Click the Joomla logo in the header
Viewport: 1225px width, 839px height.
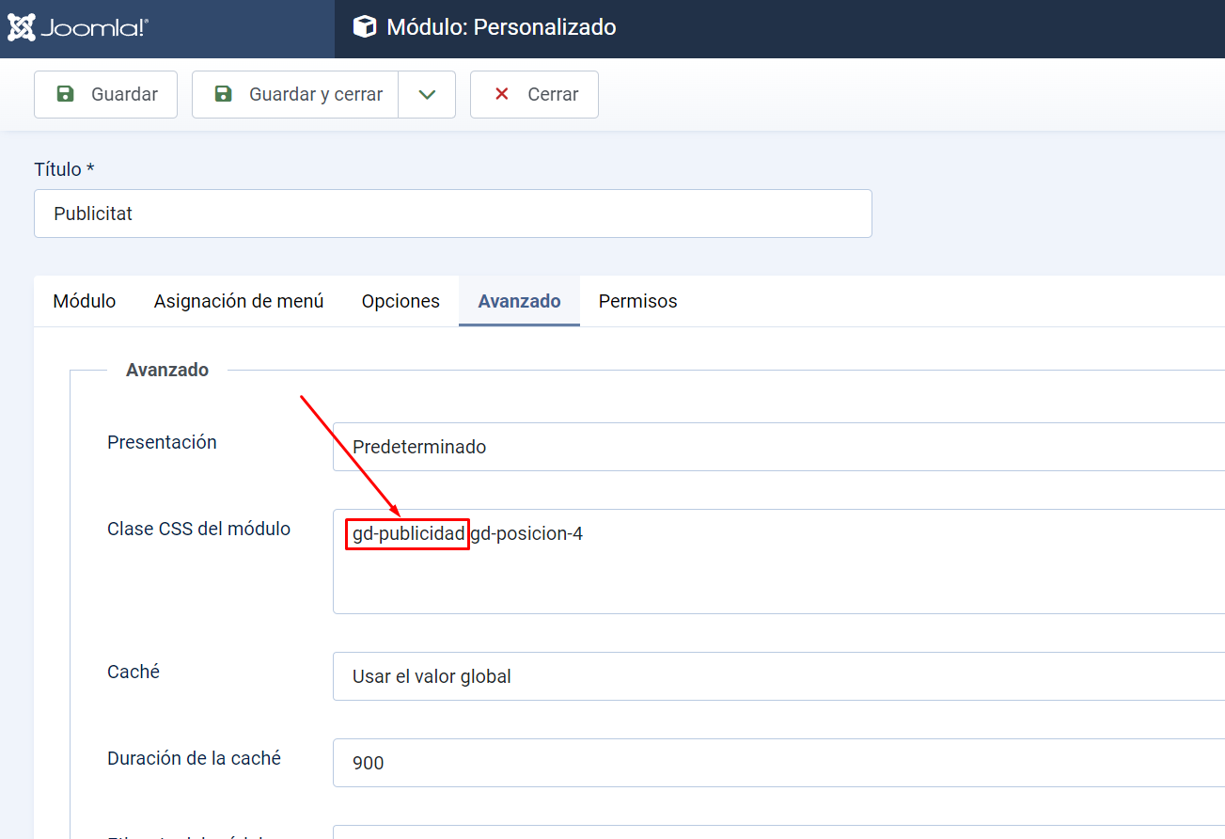78,28
